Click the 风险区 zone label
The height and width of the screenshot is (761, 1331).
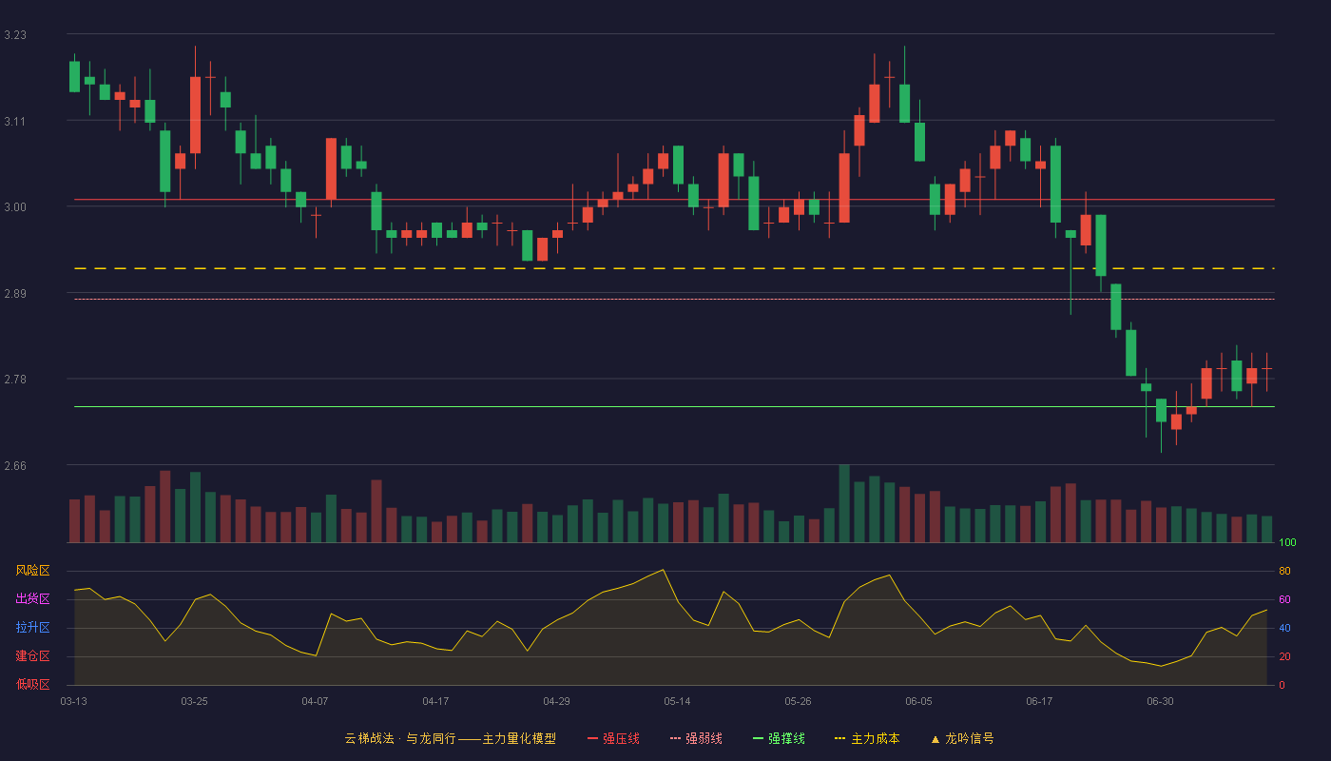point(32,571)
